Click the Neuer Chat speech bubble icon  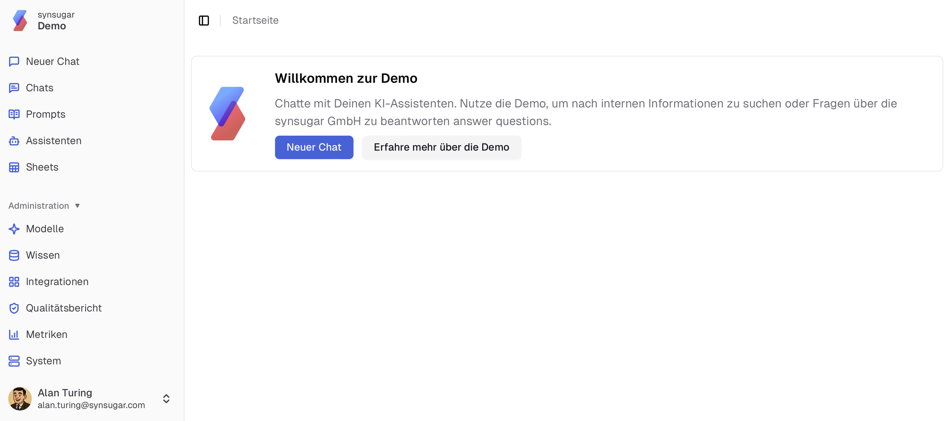point(14,62)
